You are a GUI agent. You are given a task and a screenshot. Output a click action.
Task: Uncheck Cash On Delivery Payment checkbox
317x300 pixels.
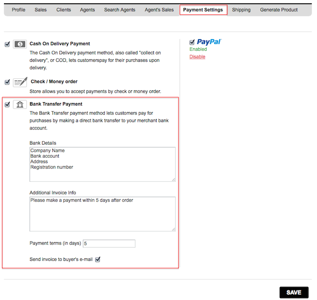point(7,44)
